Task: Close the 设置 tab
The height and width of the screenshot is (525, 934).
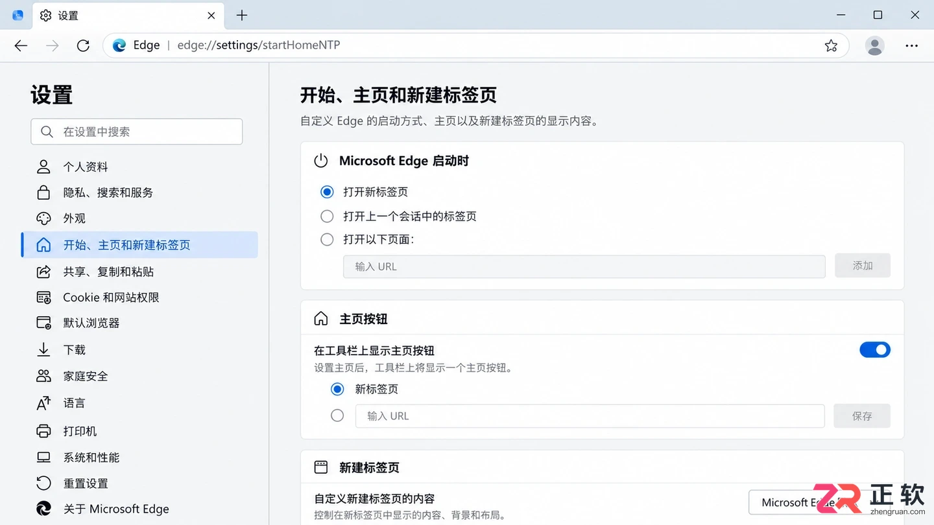Action: 211,16
